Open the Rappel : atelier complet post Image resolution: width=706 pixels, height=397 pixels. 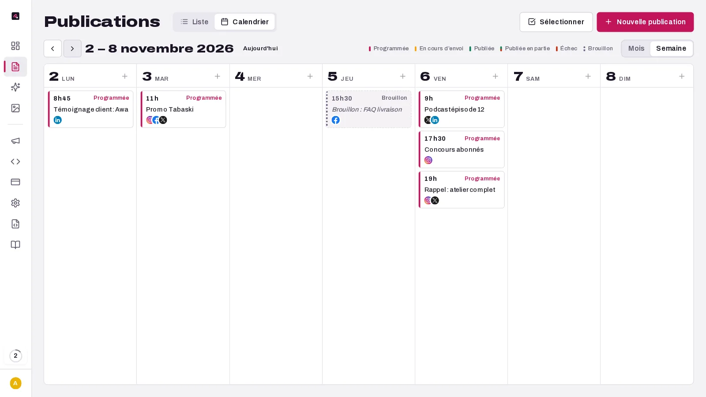461,190
